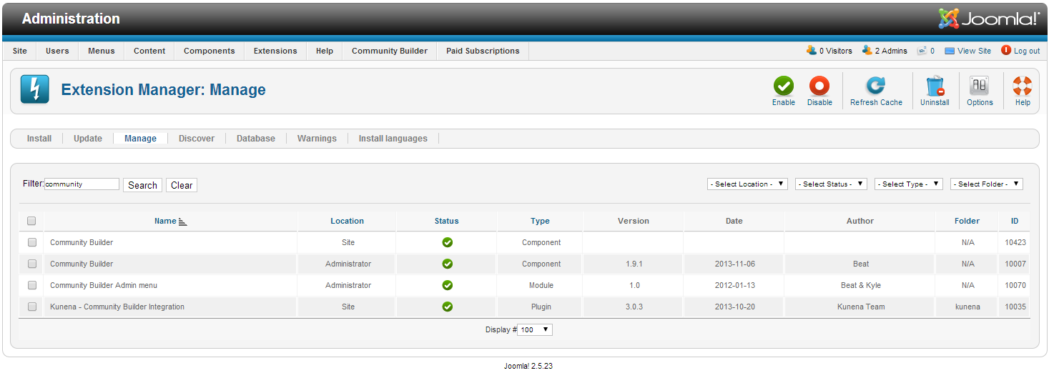The image size is (1054, 373).
Task: Click the Extension Manager lightning icon
Action: pos(34,90)
